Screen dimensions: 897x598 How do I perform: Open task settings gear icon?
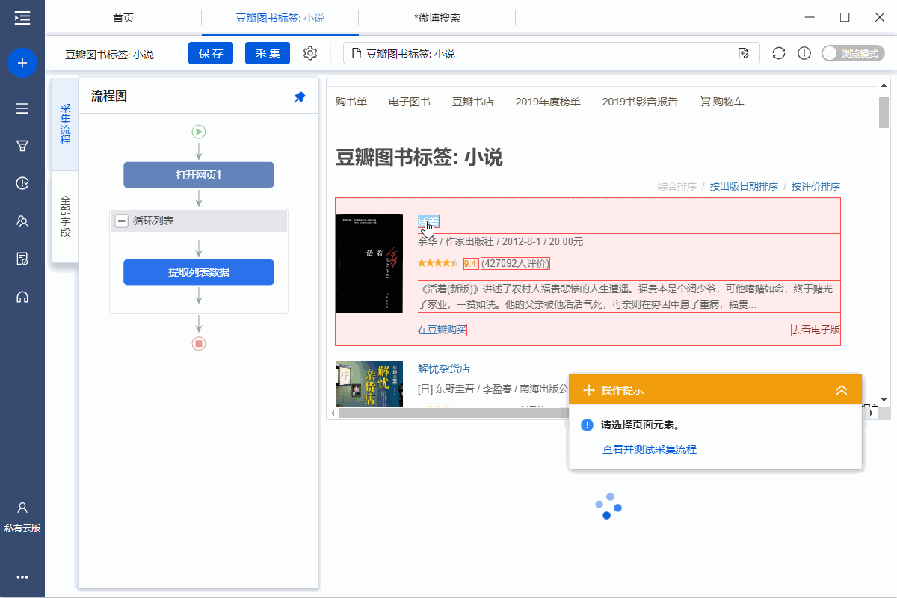(310, 53)
